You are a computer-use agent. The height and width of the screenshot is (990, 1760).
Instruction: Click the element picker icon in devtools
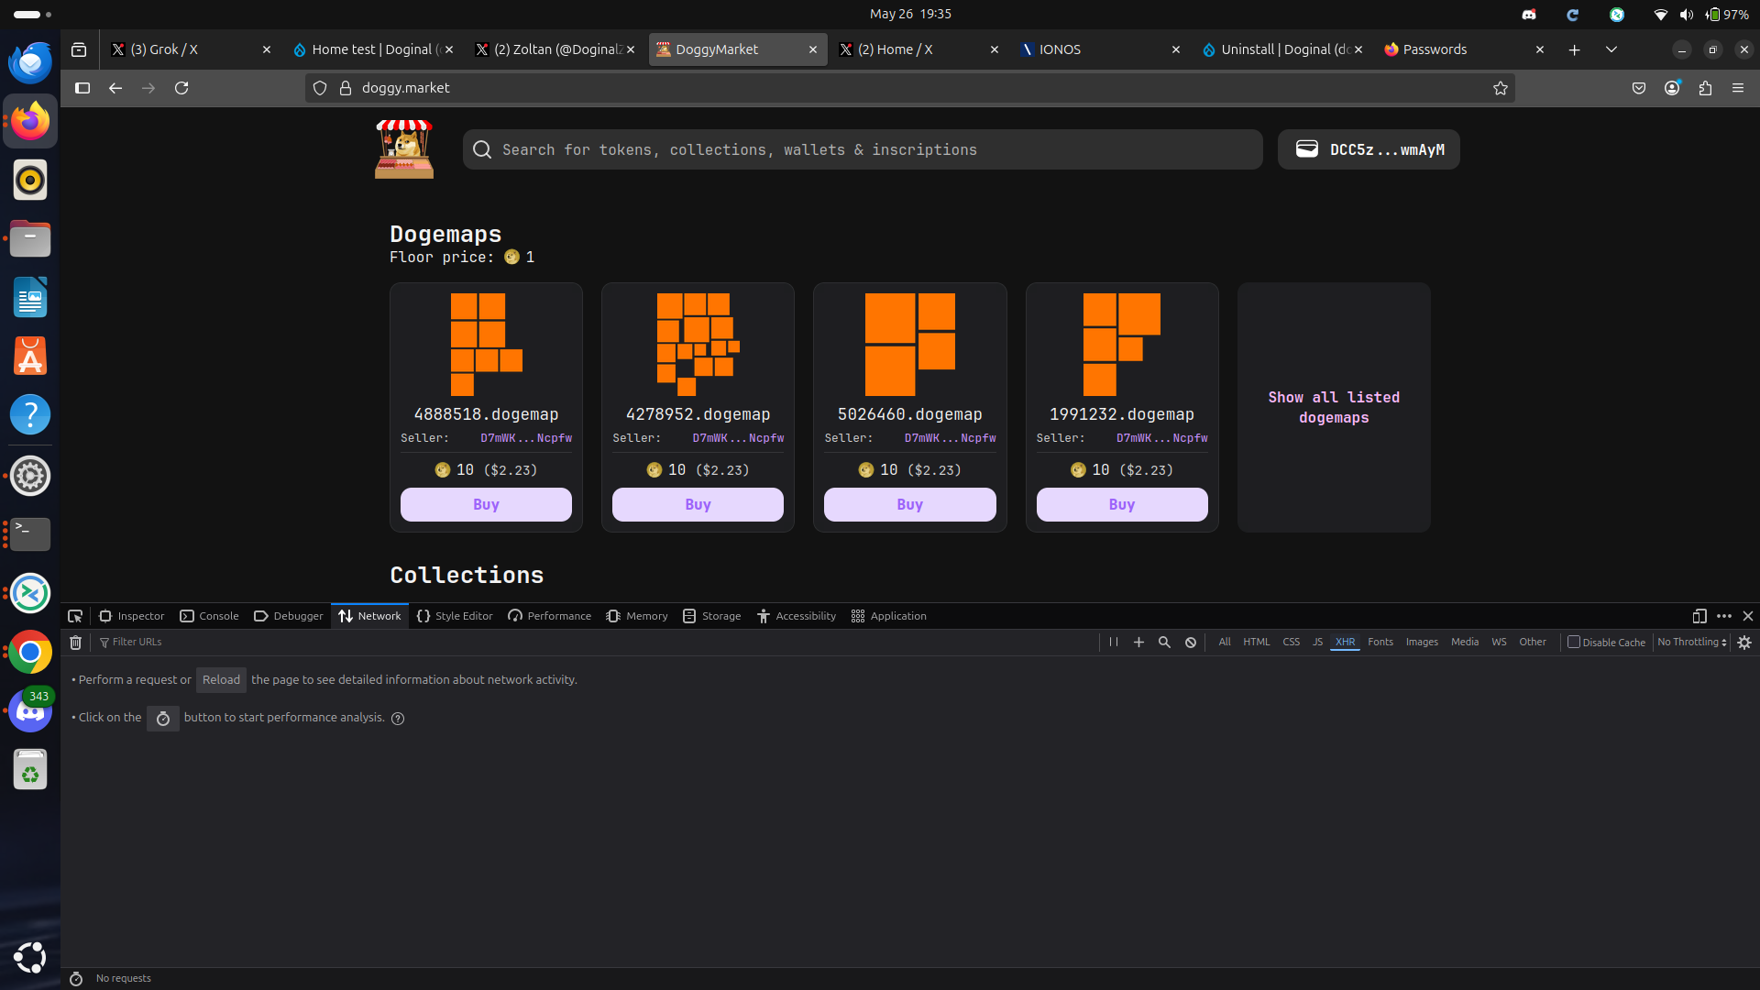point(75,616)
